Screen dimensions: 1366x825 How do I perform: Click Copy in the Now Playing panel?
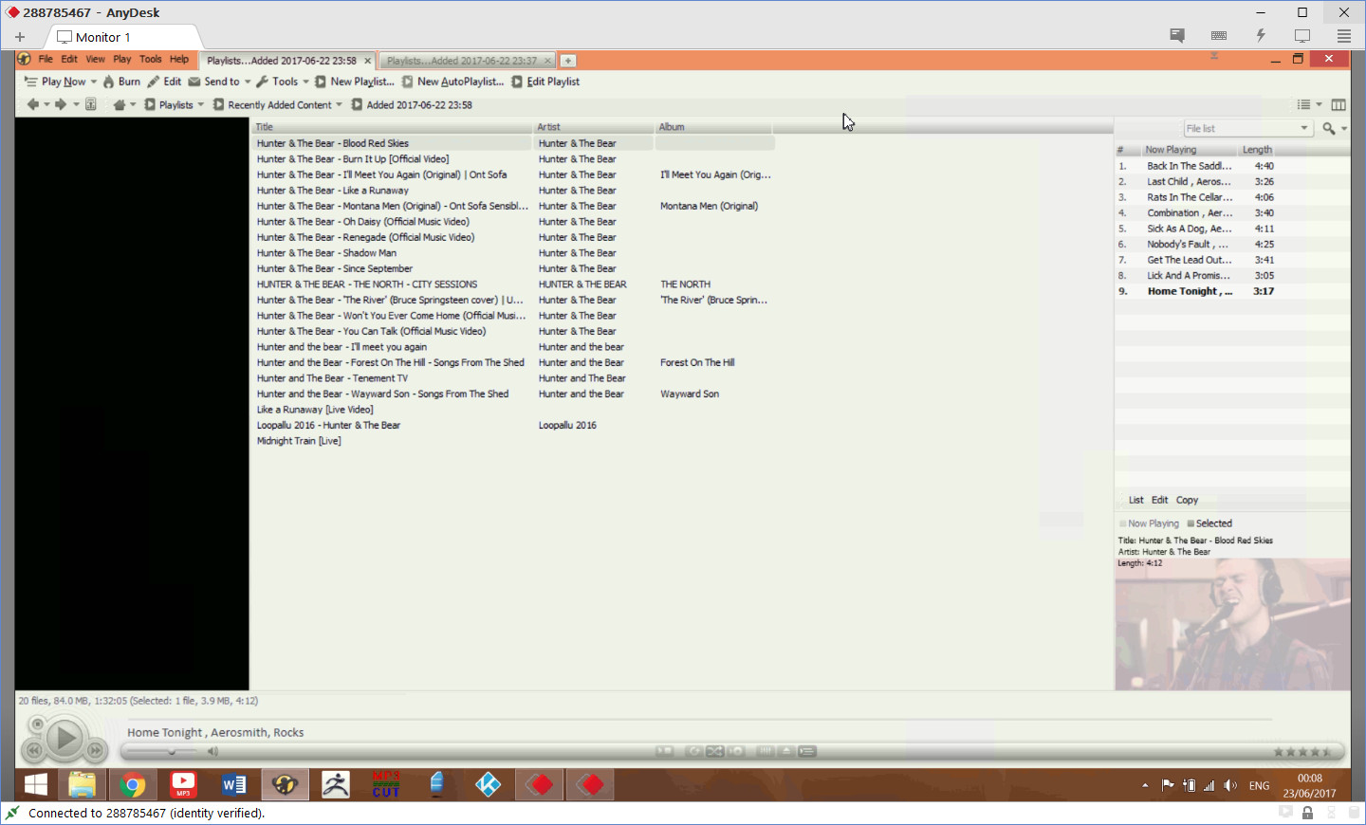(x=1187, y=500)
